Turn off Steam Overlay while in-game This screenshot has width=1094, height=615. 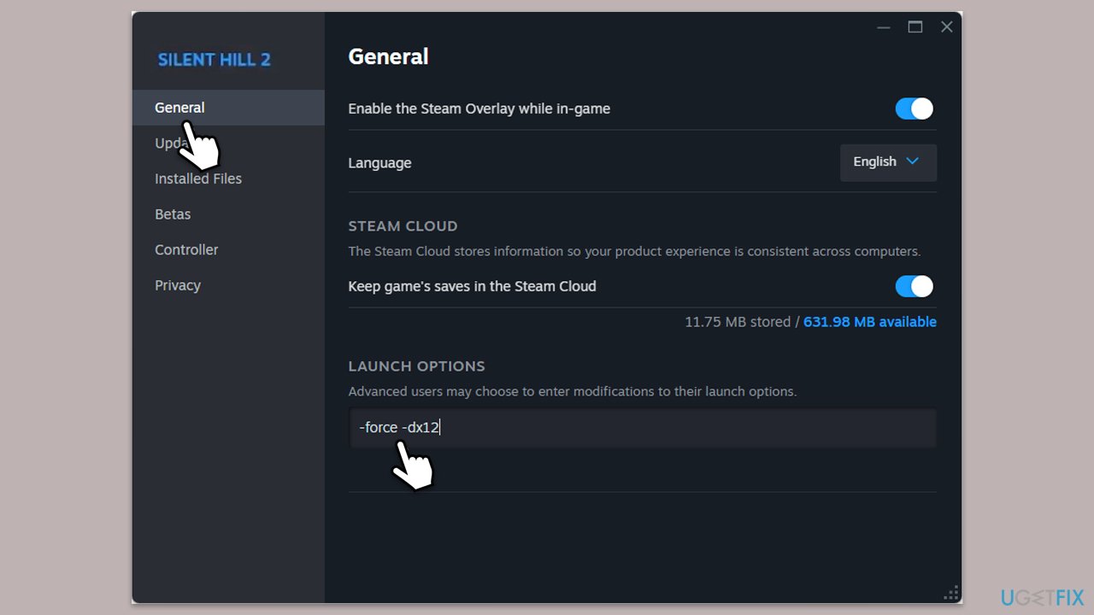[x=915, y=108]
